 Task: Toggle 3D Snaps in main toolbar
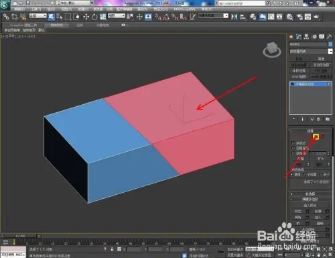click(158, 17)
